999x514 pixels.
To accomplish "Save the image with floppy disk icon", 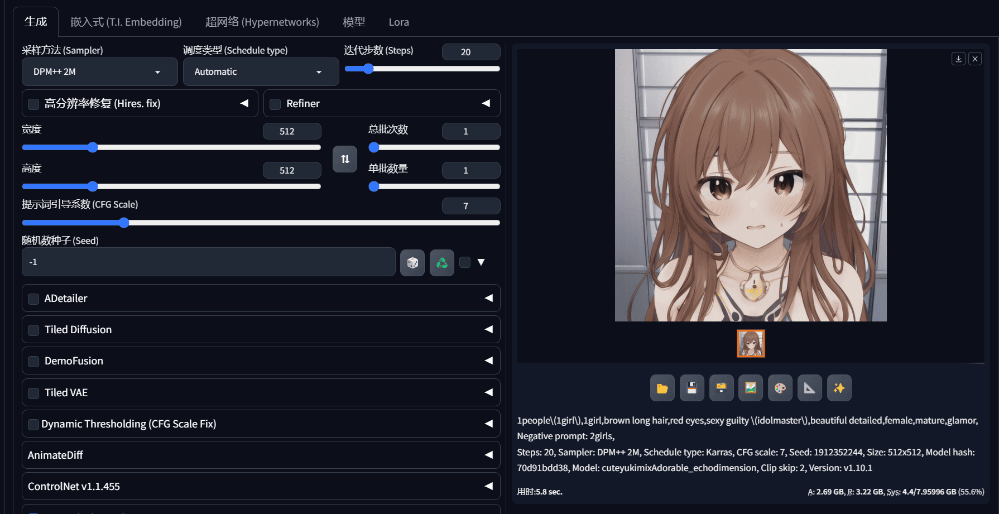I will tap(691, 388).
